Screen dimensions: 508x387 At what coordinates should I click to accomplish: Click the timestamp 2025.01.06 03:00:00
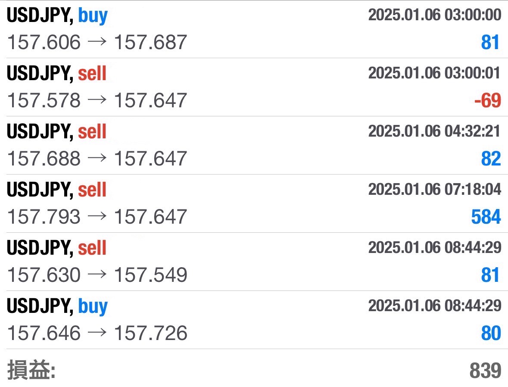click(434, 15)
